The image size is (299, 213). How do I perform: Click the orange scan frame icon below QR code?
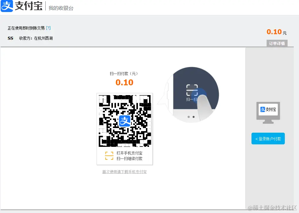[109, 156]
